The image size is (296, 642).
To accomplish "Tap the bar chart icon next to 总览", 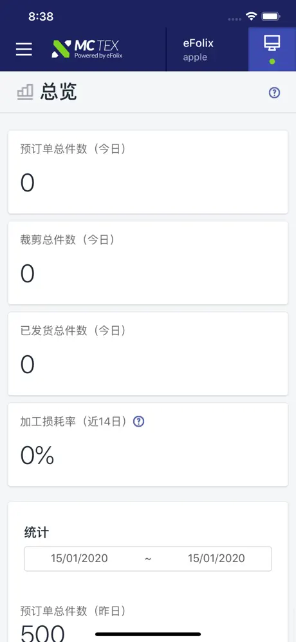I will click(25, 93).
